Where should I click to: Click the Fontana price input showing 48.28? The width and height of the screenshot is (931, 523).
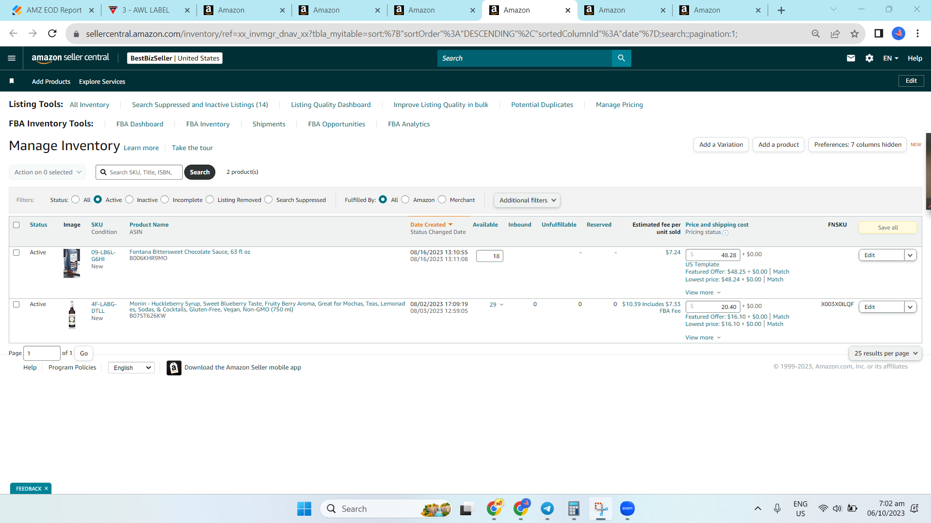(713, 255)
